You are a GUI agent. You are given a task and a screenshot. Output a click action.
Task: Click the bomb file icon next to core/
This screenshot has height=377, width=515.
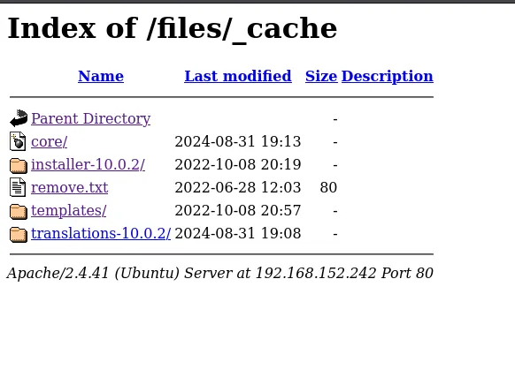(x=18, y=141)
